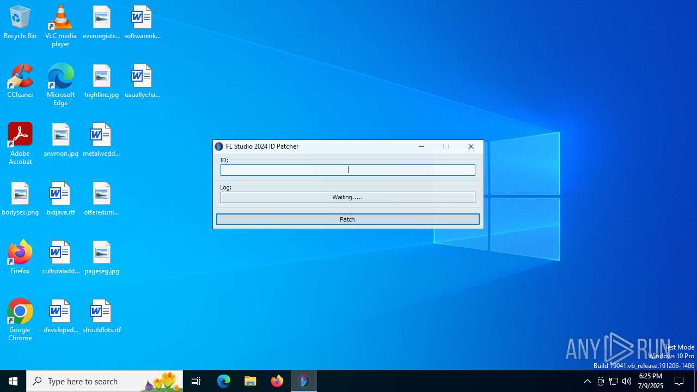Select the pageseg.jpg file icon
Image resolution: width=697 pixels, height=392 pixels.
(x=102, y=258)
